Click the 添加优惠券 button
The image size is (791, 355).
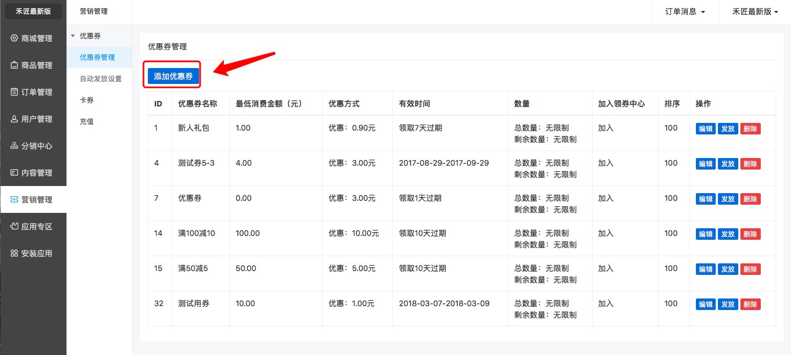pyautogui.click(x=173, y=76)
